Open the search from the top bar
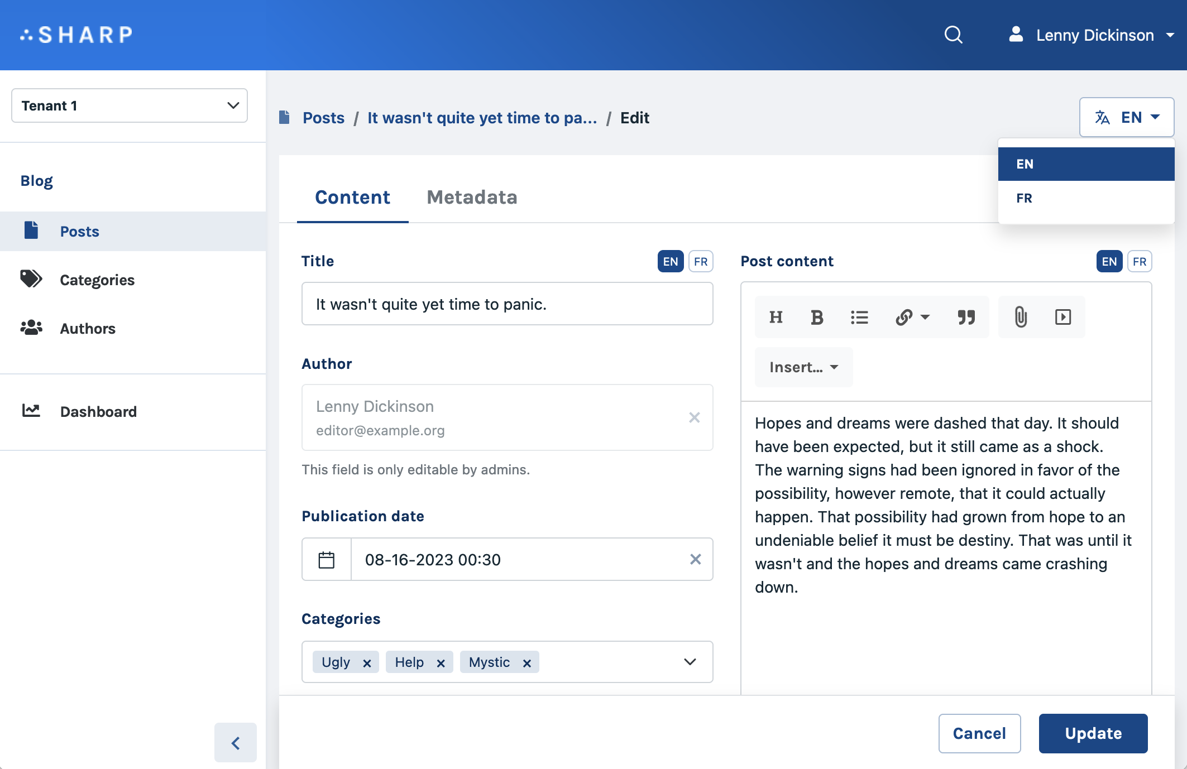This screenshot has width=1187, height=769. 954,35
